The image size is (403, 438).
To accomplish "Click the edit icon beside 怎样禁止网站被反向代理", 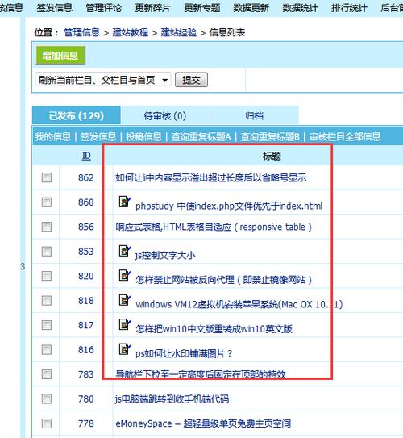I will coord(124,275).
